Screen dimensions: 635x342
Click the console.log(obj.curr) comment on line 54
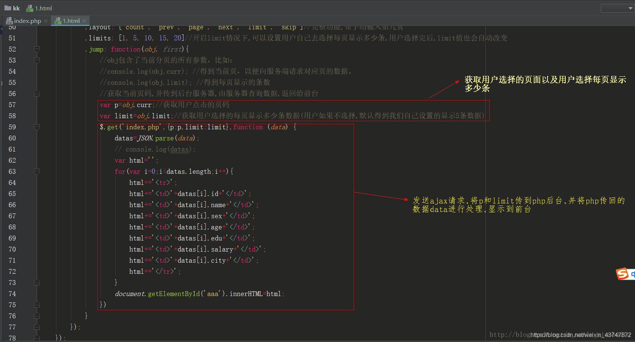[144, 72]
